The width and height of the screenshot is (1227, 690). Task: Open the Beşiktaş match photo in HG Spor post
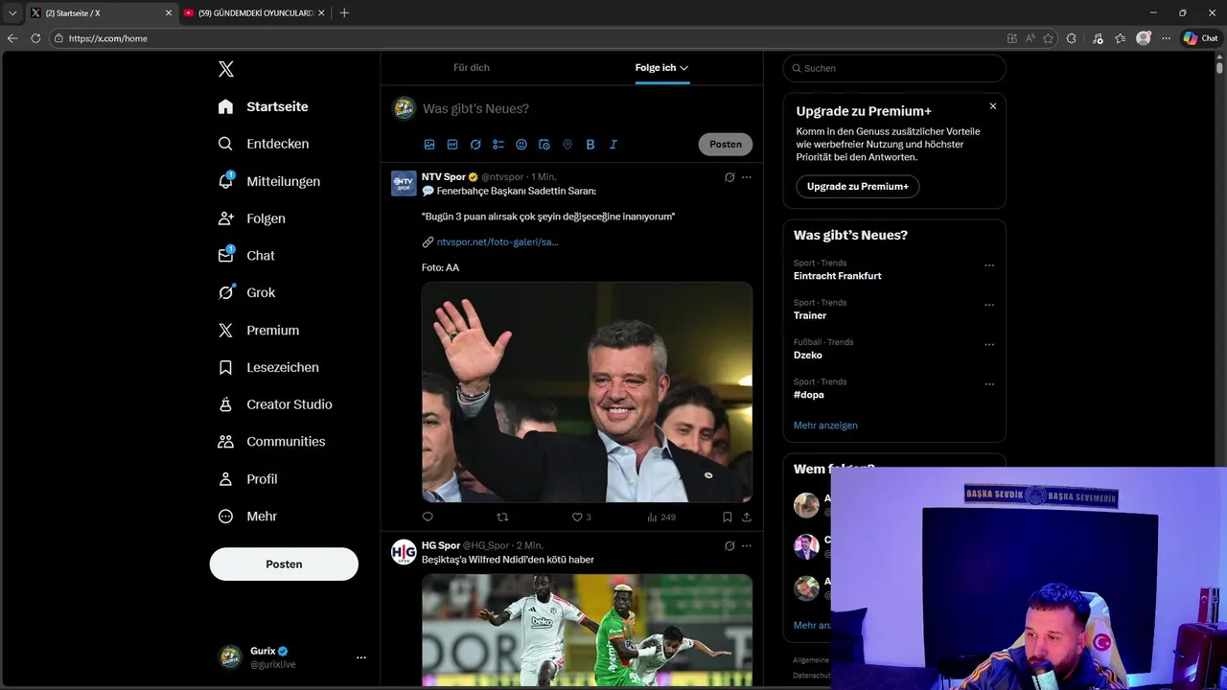click(x=587, y=630)
